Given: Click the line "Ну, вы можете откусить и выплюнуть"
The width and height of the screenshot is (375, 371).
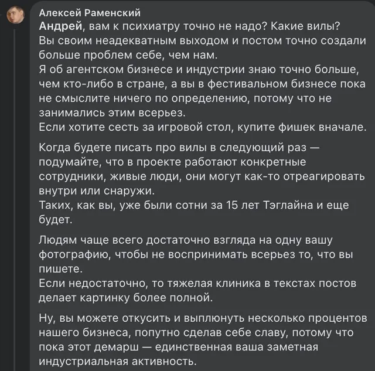Looking at the screenshot, I should (203, 318).
